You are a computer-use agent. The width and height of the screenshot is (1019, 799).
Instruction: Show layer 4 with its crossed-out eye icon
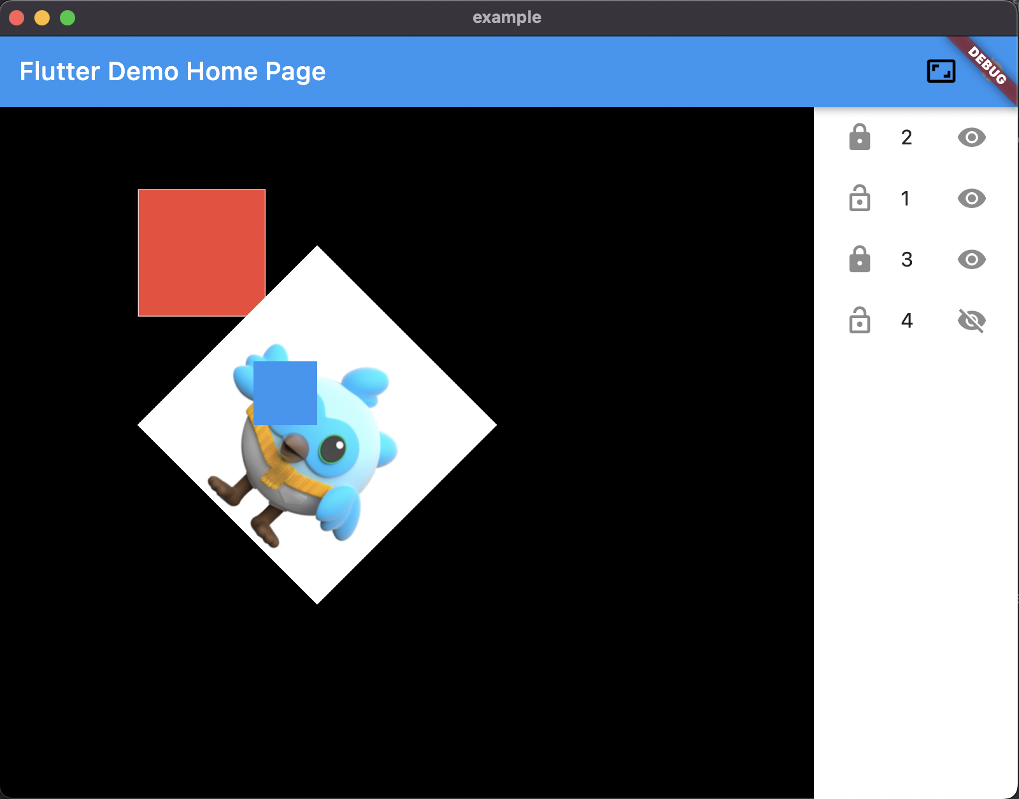coord(971,321)
